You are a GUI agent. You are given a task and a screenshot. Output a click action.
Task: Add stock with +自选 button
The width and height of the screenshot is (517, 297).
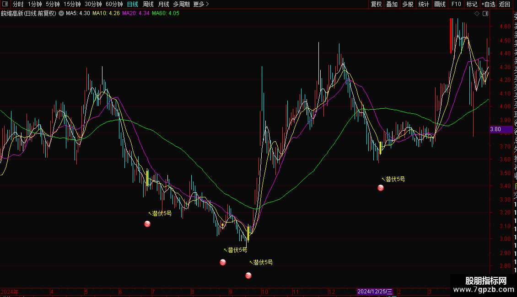(x=488, y=4)
